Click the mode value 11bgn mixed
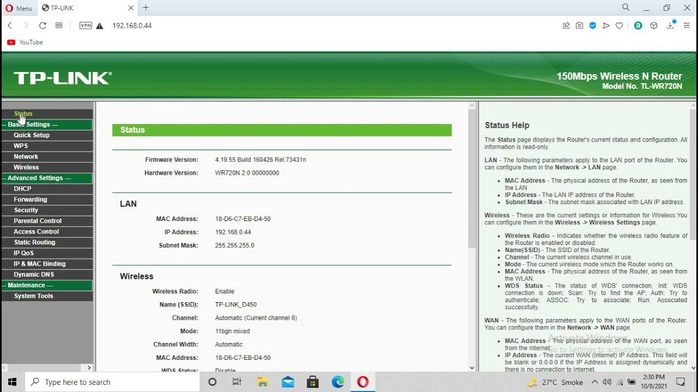This screenshot has height=392, width=698. pos(232,331)
